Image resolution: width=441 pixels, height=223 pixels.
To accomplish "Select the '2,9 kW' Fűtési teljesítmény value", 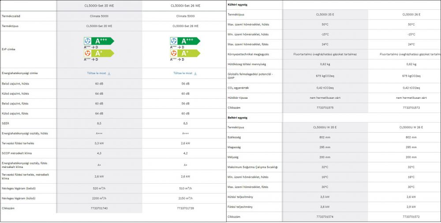I will [x=411, y=207].
